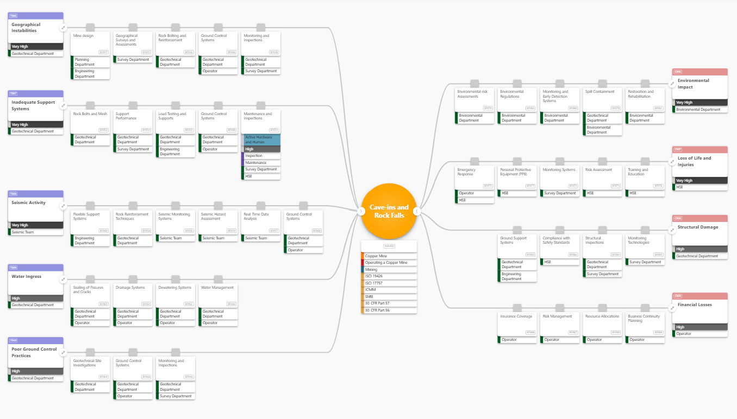Collapse the Financial Losses consequence branch
This screenshot has width=737, height=419.
[672, 308]
